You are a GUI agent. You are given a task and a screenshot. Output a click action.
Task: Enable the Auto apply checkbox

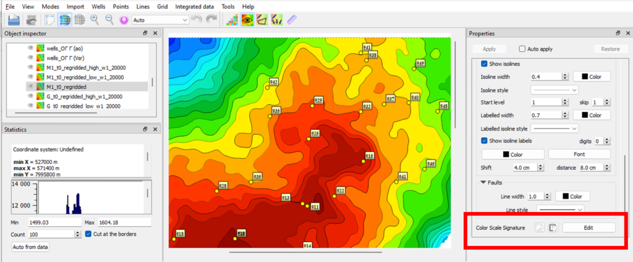click(x=524, y=49)
